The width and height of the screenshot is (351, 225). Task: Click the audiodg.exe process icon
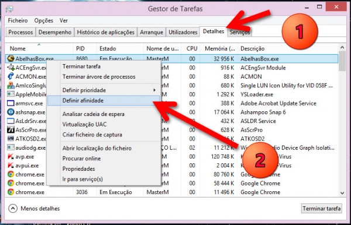coord(11,147)
